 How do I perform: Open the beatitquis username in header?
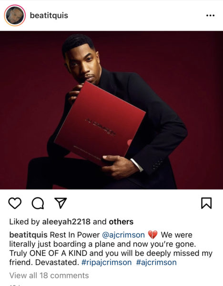click(x=49, y=15)
